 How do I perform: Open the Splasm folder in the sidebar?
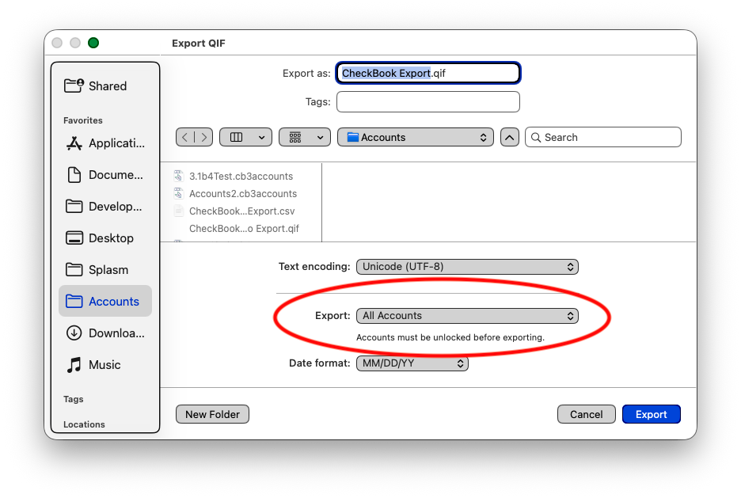[x=105, y=270]
